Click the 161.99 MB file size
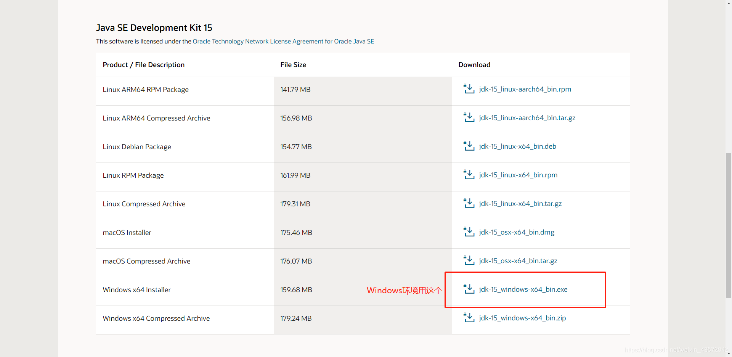732x357 pixels. tap(295, 175)
